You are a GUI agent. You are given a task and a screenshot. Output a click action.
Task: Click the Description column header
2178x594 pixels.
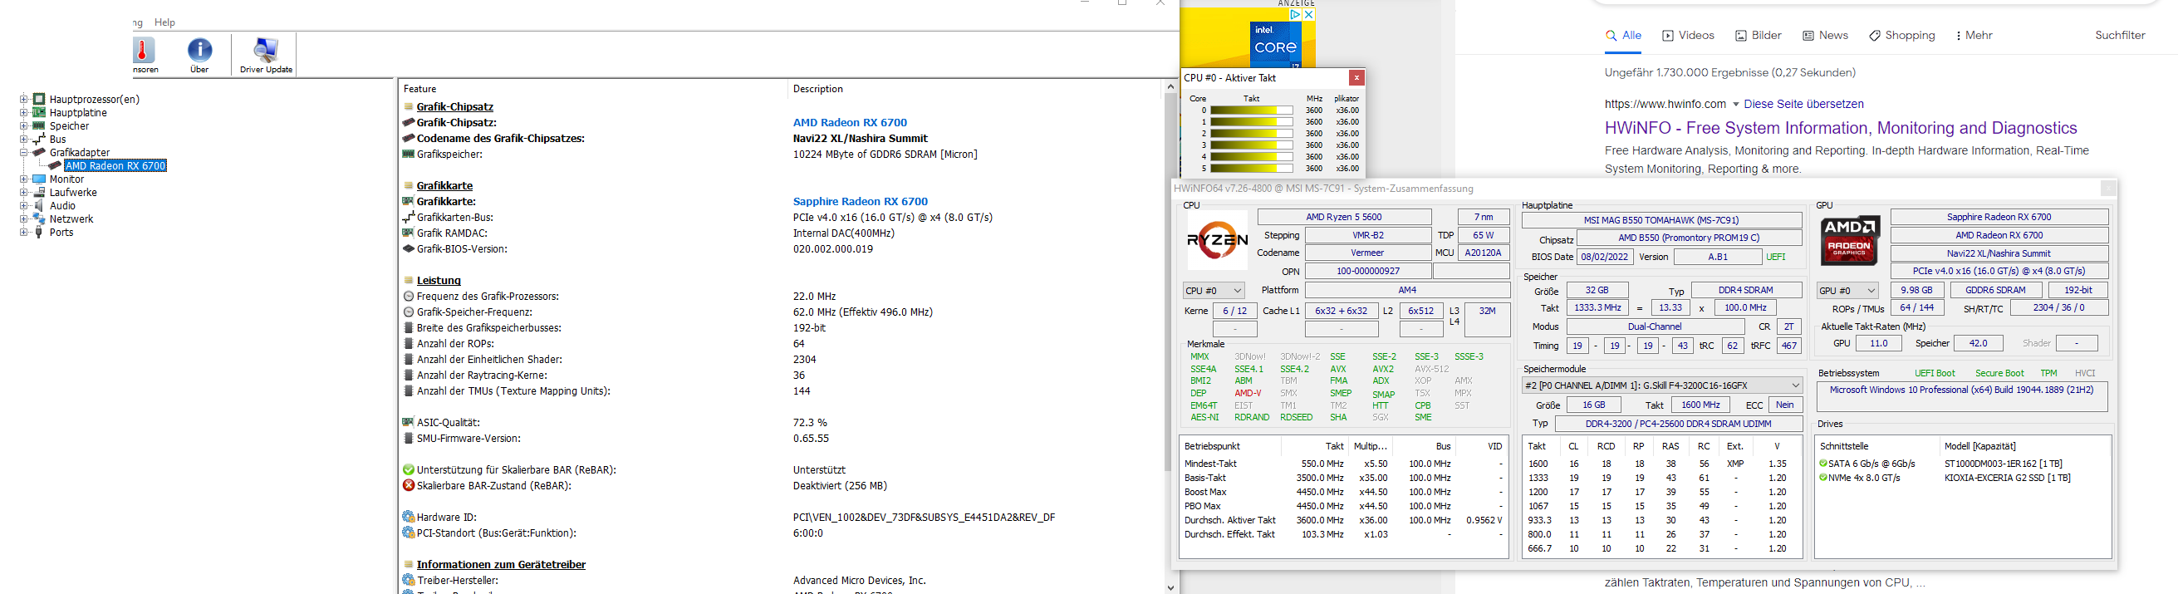[975, 89]
